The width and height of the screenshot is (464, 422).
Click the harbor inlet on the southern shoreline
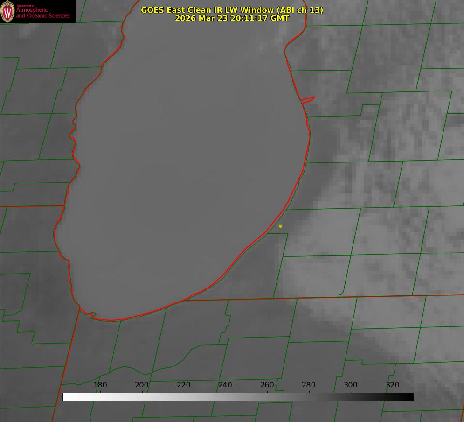[x=93, y=316]
